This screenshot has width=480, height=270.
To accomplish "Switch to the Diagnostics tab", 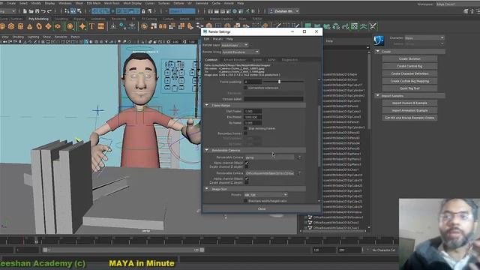I will click(289, 60).
